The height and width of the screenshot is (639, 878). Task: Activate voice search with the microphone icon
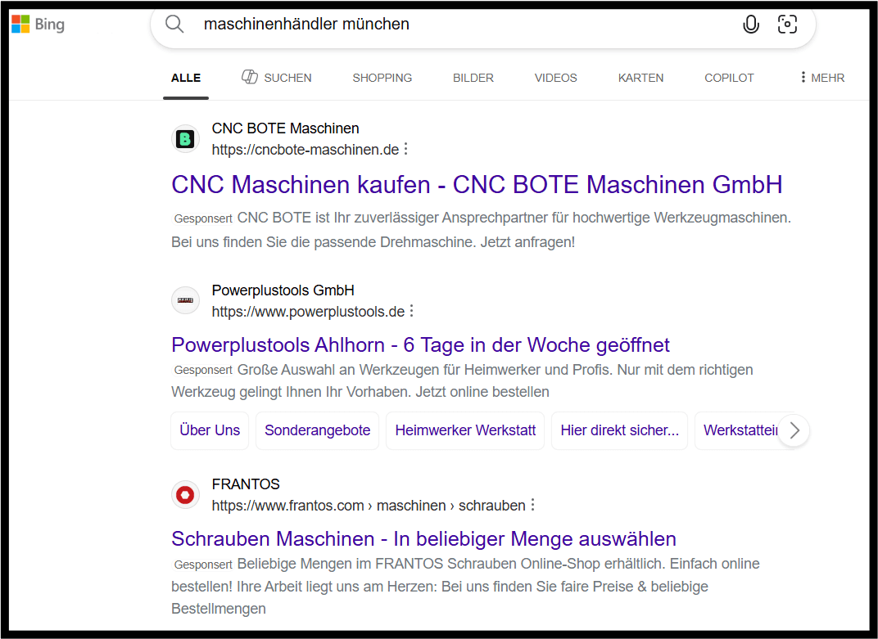[x=751, y=25]
